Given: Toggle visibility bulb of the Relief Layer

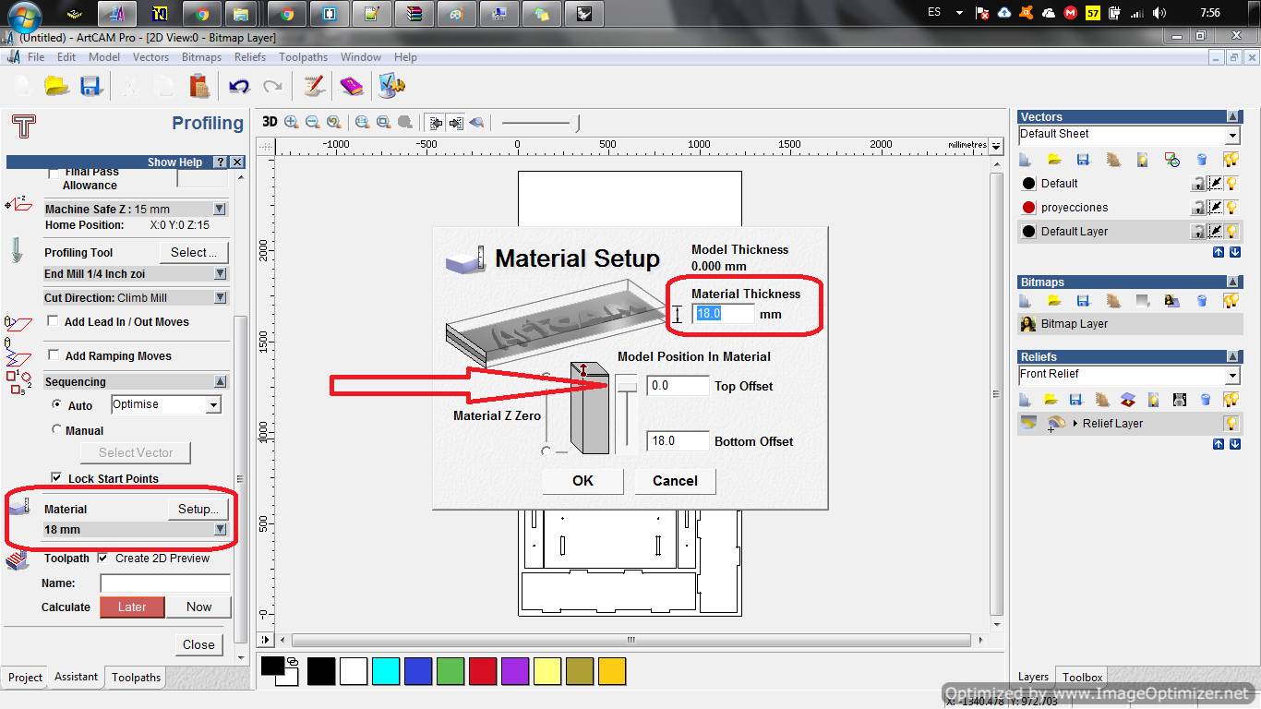Looking at the screenshot, I should (1231, 424).
